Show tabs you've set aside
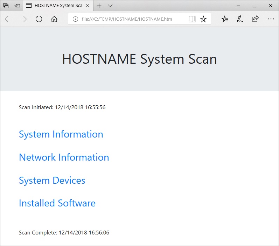 pyautogui.click(x=6, y=6)
